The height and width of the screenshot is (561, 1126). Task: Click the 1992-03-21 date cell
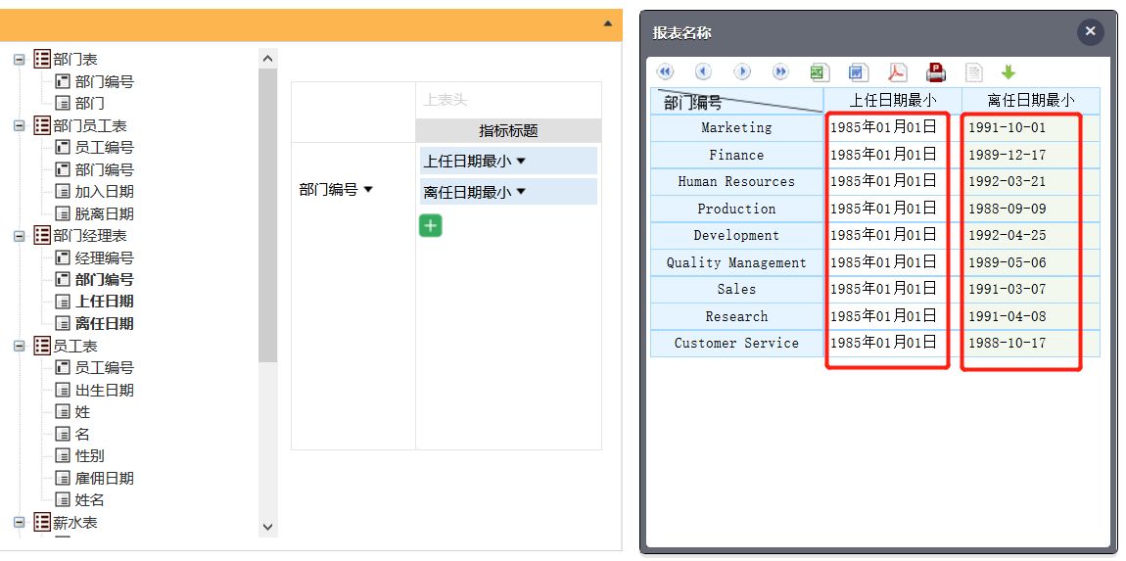[x=1030, y=182]
